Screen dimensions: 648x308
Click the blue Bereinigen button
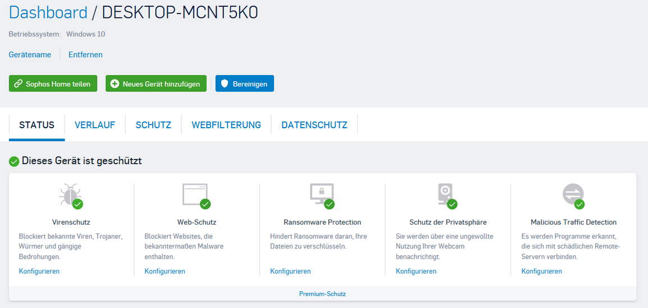click(x=245, y=83)
